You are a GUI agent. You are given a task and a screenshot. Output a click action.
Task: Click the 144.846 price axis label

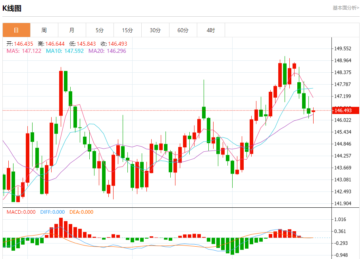[x=343, y=144]
